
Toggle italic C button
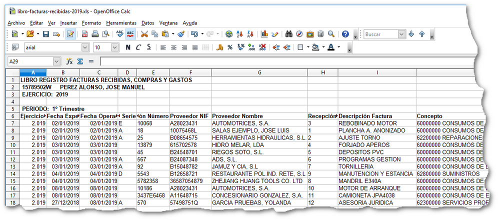click(138, 47)
